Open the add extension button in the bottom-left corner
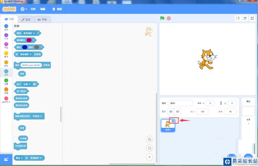Screen dimensions: 258x166 6,160
